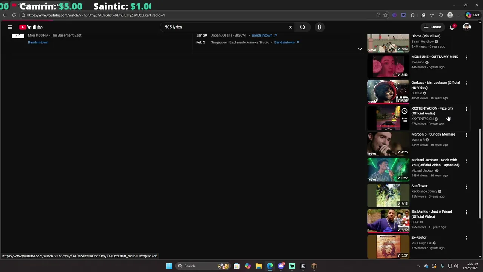This screenshot has width=483, height=272.
Task: Open File Explorer from taskbar
Action: click(258, 266)
